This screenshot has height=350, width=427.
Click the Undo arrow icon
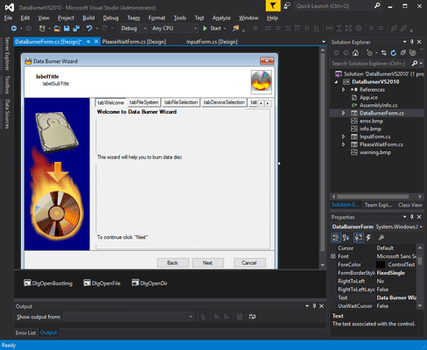coord(89,28)
